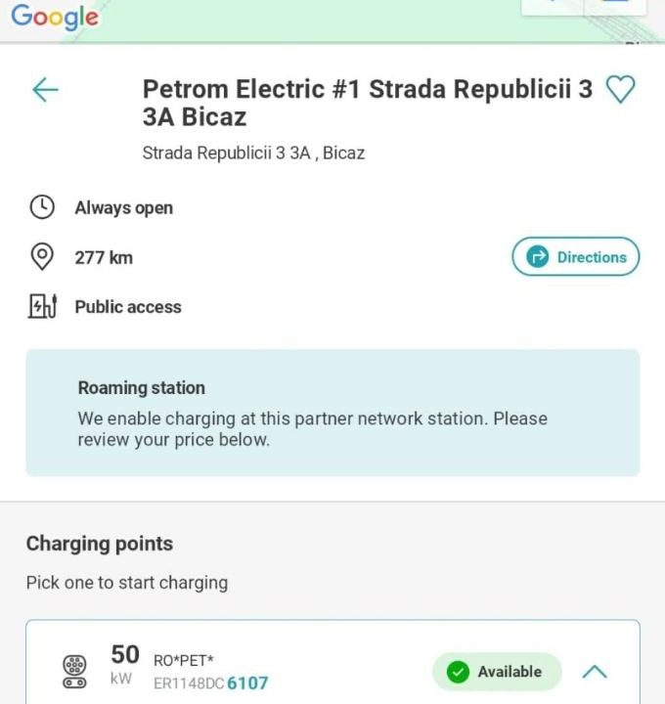Favorite this station with the heart icon
This screenshot has height=704, width=665.
(x=620, y=90)
